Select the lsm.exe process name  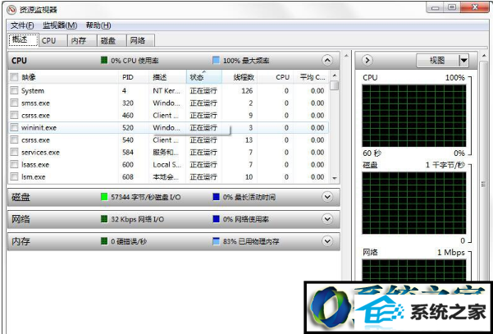(x=34, y=177)
